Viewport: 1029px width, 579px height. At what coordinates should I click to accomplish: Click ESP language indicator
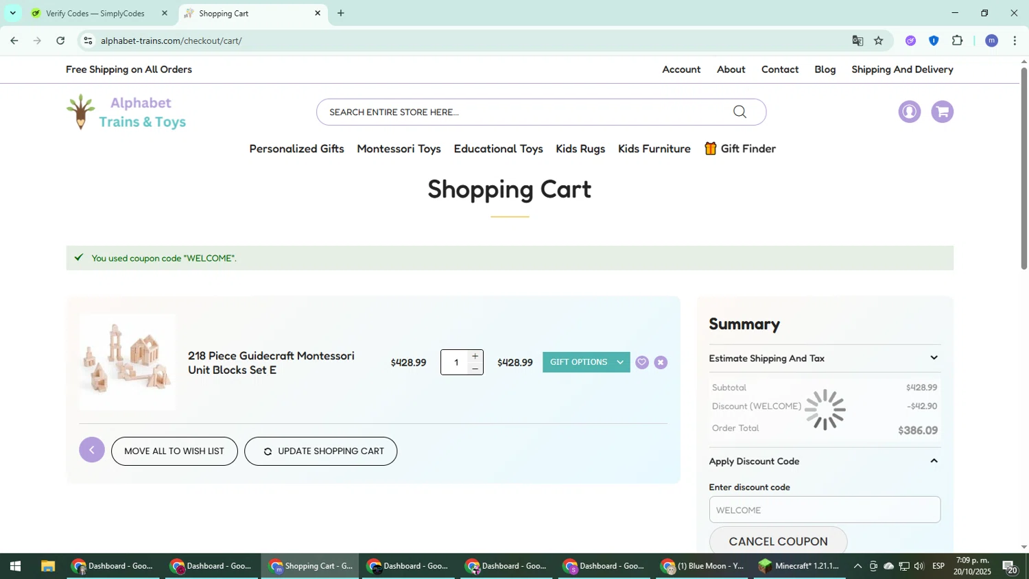tap(938, 566)
